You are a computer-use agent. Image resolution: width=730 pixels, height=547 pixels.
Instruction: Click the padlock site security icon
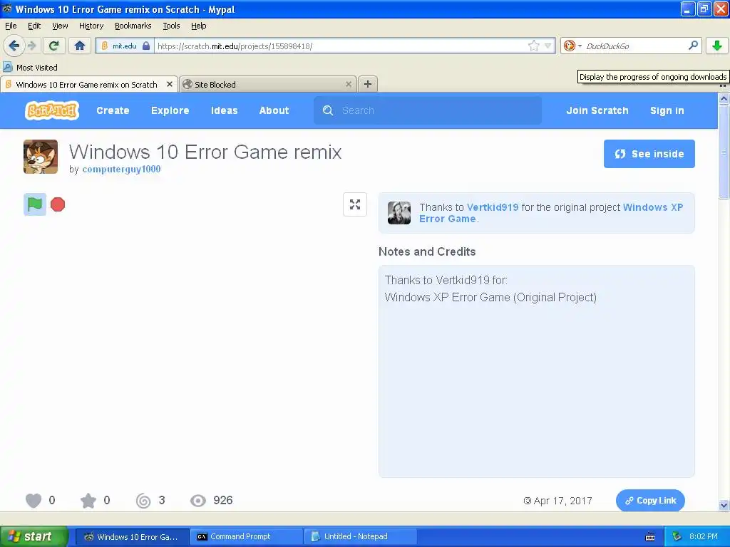click(146, 46)
